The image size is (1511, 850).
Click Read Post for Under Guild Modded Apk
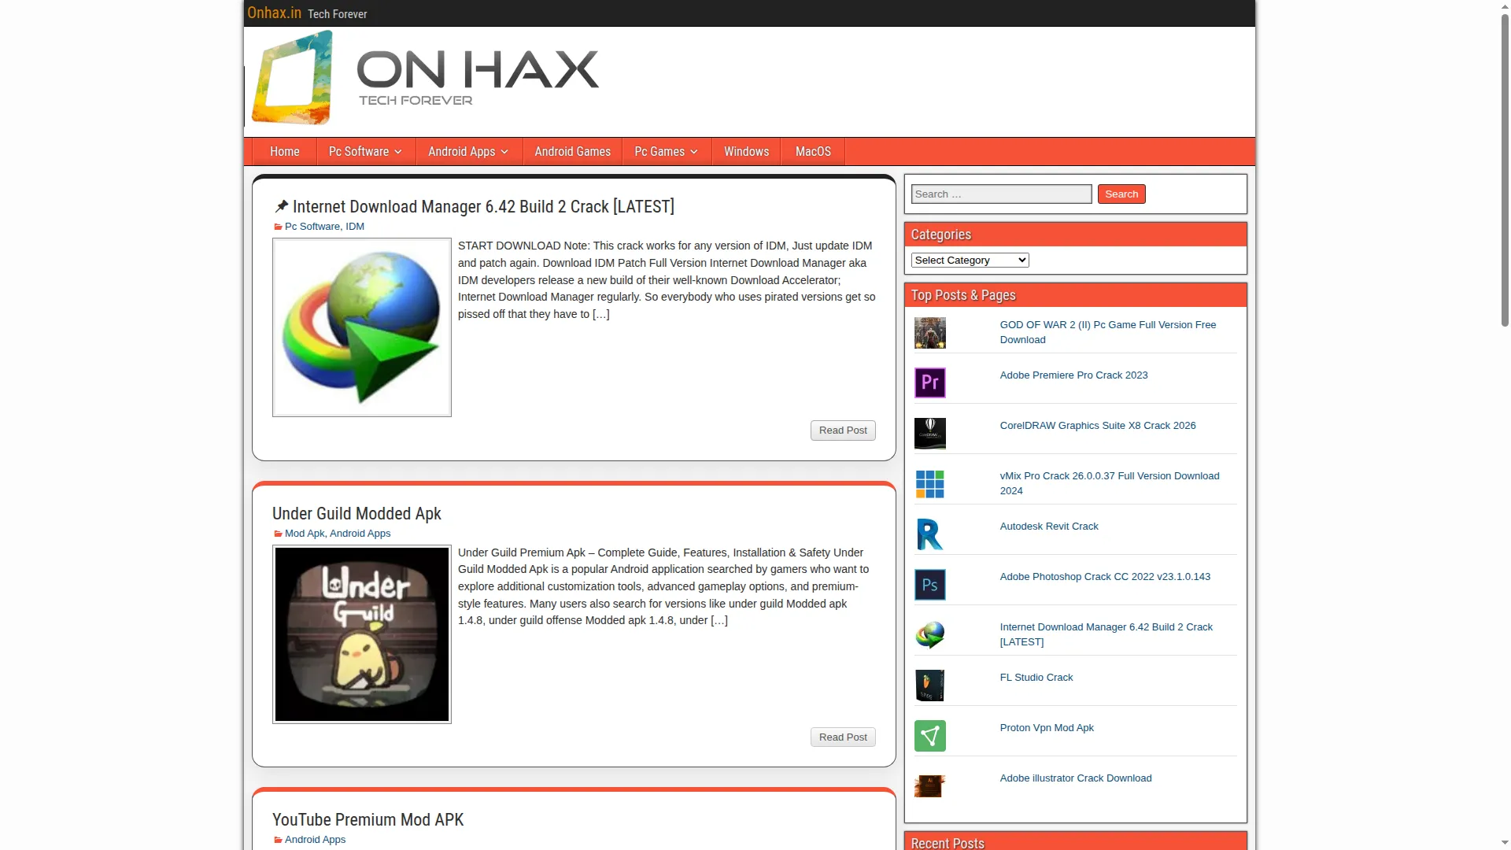point(843,737)
